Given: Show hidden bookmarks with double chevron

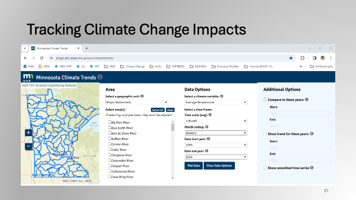Looking at the screenshot, I should click(301, 67).
